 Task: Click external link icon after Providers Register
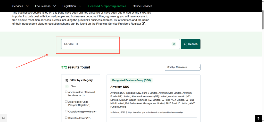[x=143, y=24]
